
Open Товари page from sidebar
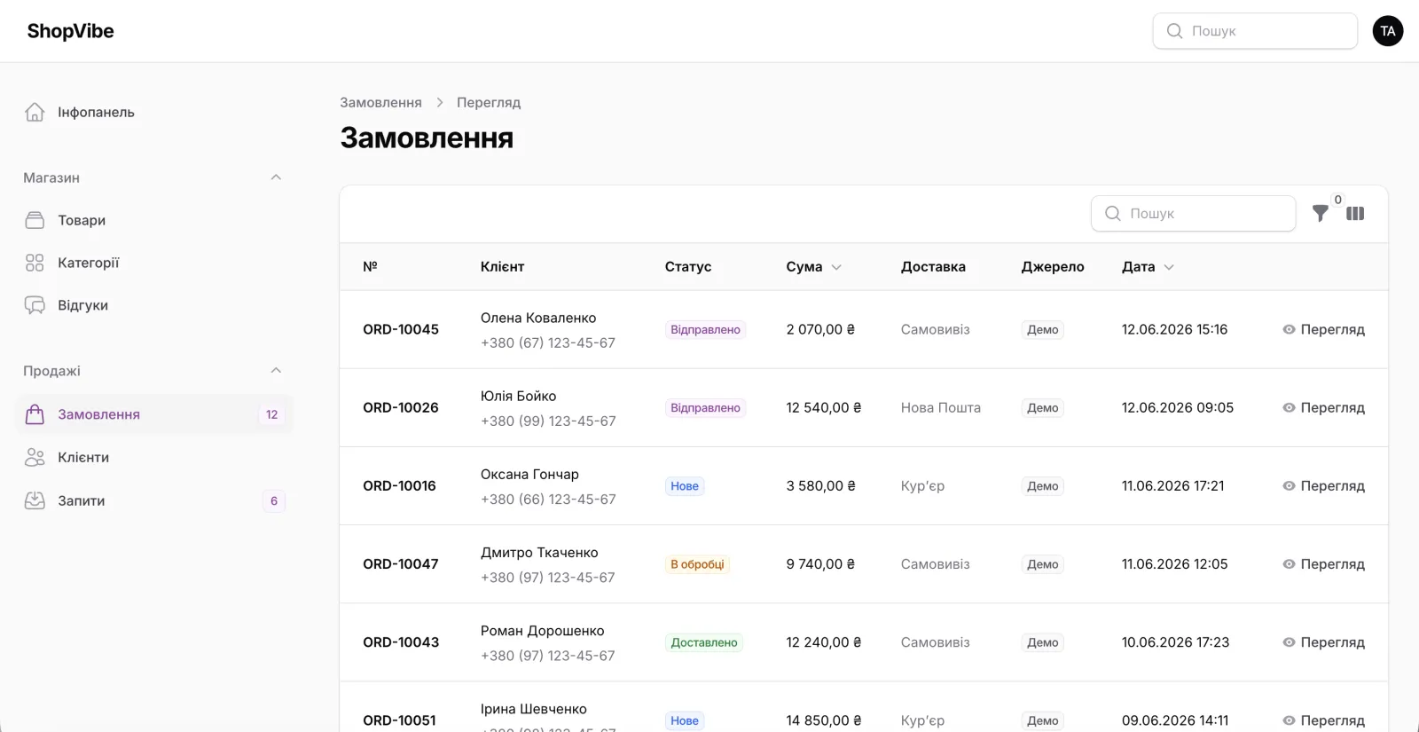[x=153, y=220]
